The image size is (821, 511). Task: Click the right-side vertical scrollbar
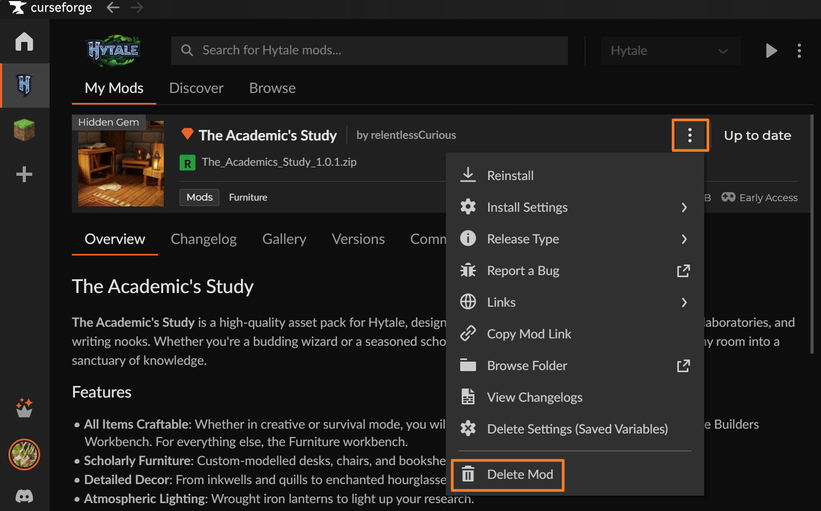click(x=813, y=234)
